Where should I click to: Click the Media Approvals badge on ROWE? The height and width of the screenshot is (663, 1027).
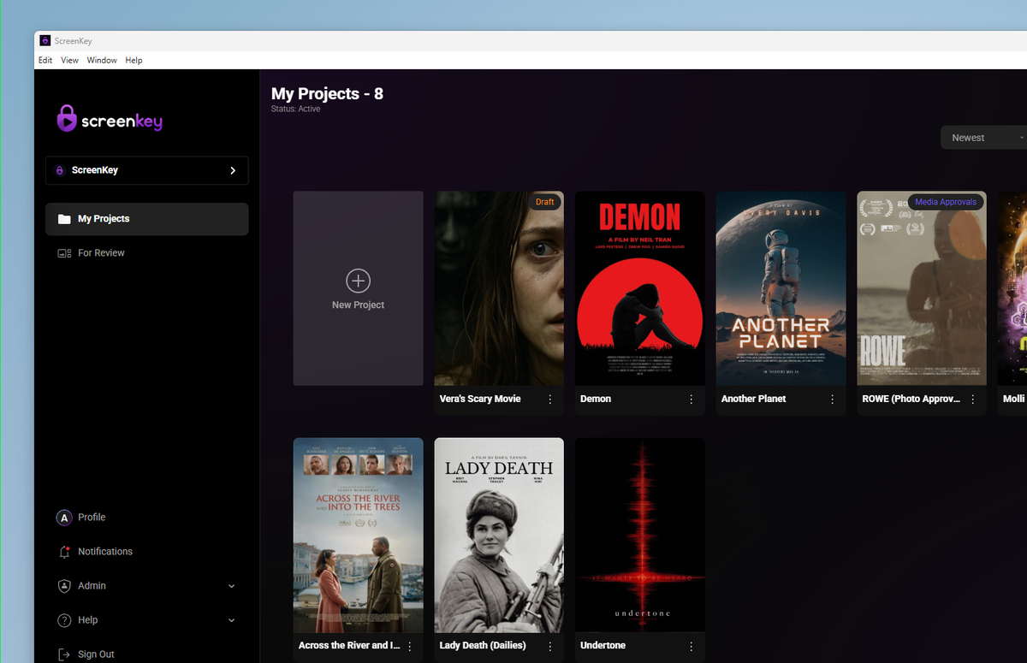[x=946, y=202]
